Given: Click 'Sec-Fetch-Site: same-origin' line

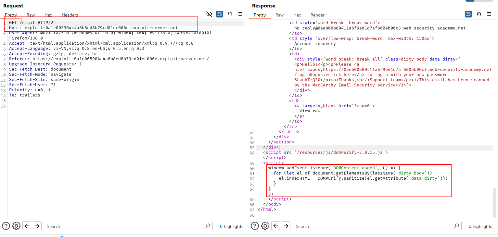Looking at the screenshot, I should (x=44, y=80).
